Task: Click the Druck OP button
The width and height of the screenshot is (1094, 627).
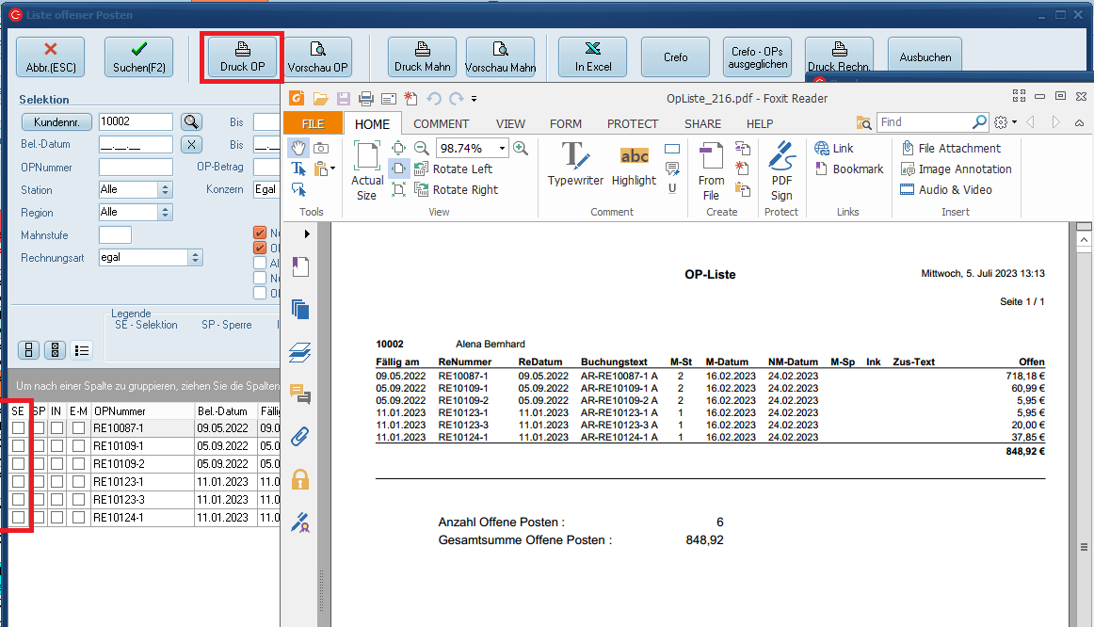Action: 242,57
